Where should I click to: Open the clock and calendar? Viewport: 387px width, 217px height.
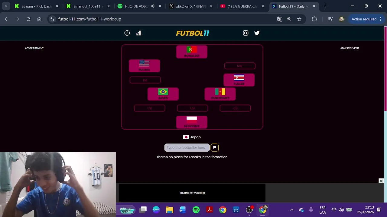tap(365, 210)
